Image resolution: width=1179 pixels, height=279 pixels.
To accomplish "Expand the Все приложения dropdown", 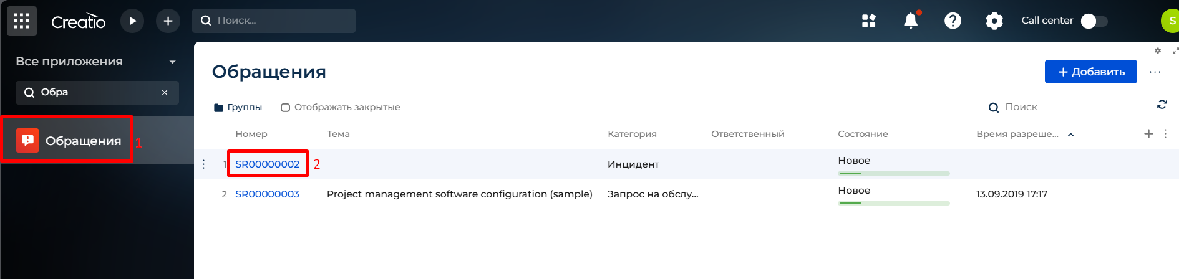I will [x=173, y=62].
